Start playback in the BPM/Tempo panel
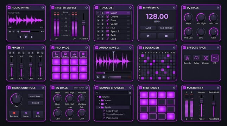 [148, 36]
